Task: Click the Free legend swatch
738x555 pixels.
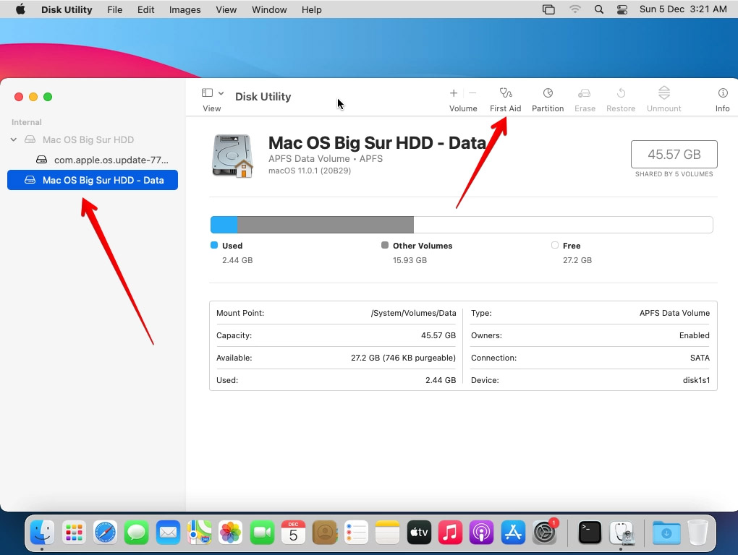Action: tap(555, 245)
